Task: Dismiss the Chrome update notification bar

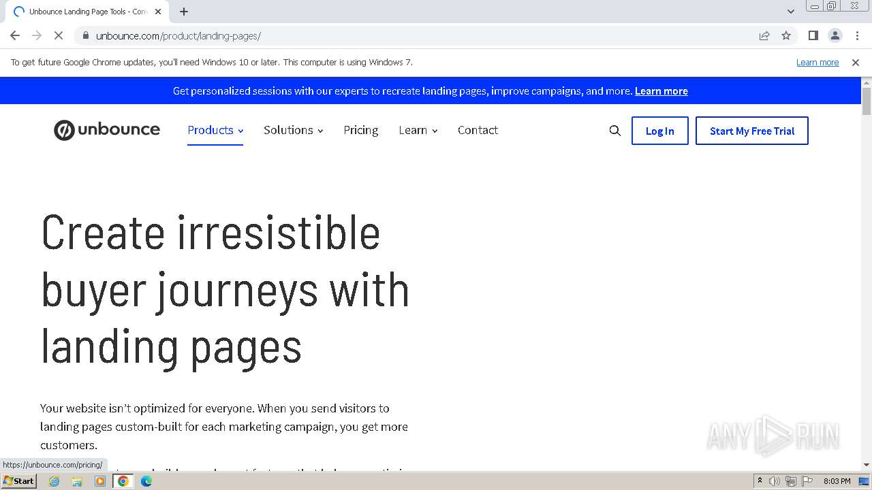Action: point(856,62)
